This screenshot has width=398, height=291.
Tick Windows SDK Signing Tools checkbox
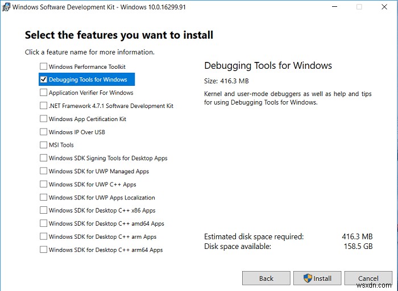(x=44, y=158)
